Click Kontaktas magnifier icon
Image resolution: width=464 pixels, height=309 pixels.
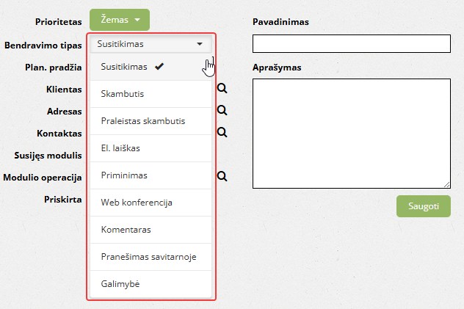(x=222, y=132)
